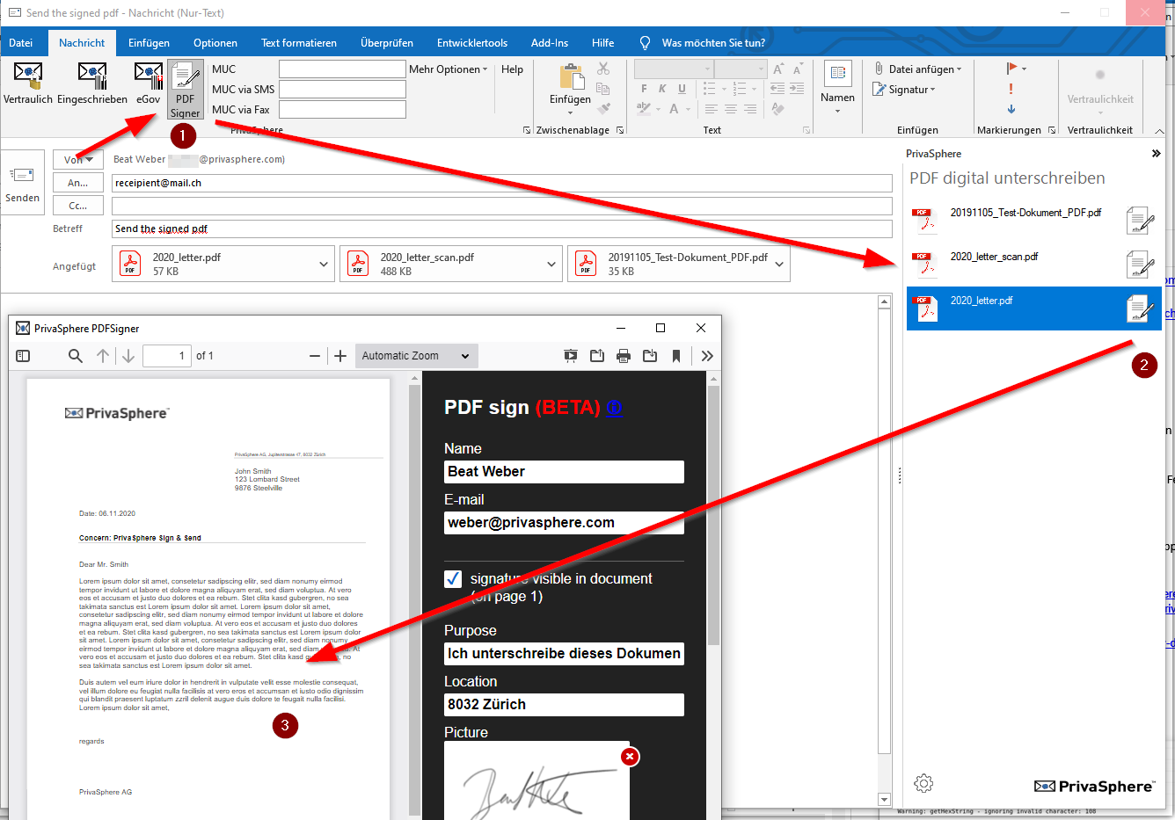Viewport: 1175px width, 820px height.
Task: Sign 20191105_Test-Dokument_PDF.pdf via its pen icon
Action: click(1140, 220)
